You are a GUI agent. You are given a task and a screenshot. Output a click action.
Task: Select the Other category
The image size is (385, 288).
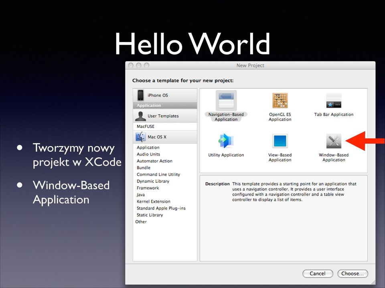point(165,222)
